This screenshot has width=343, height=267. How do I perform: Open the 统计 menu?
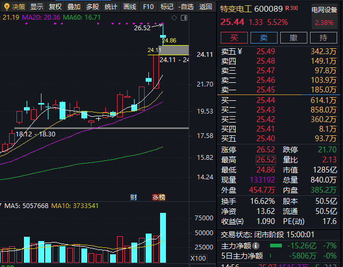(111, 7)
